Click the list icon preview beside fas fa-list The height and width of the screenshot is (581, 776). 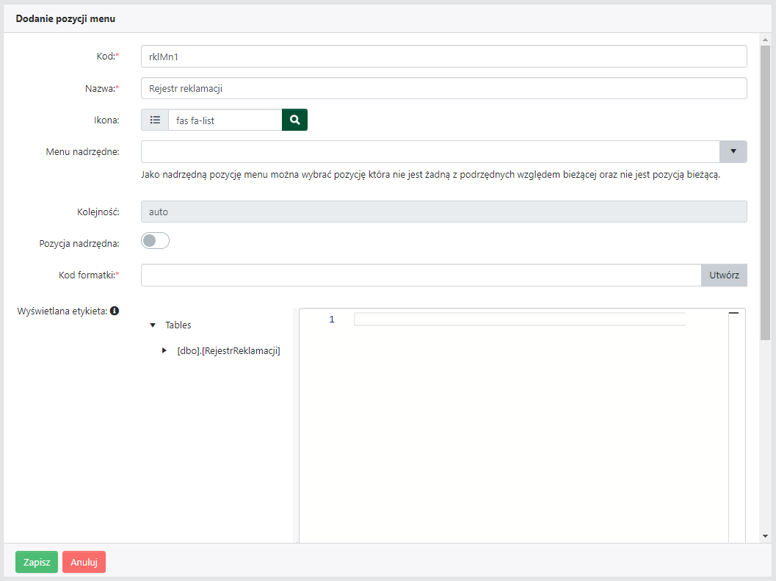click(155, 120)
